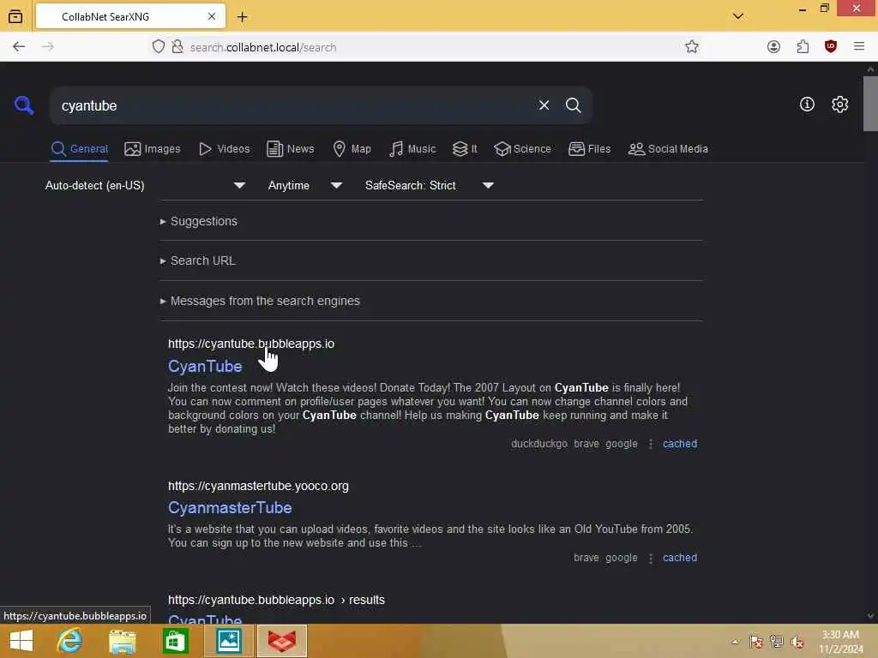Open a new tab with plus

(x=242, y=17)
